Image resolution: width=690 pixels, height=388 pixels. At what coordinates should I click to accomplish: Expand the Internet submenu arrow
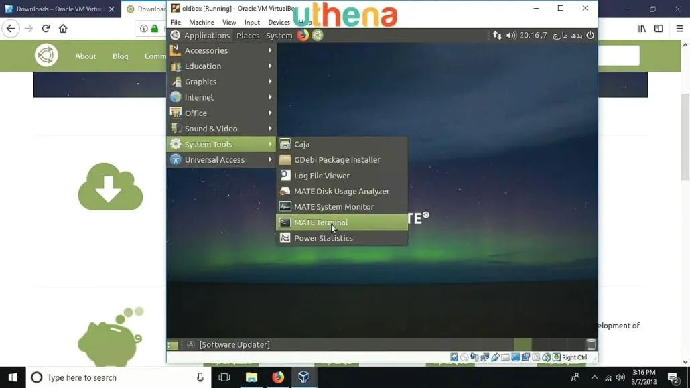tap(270, 97)
